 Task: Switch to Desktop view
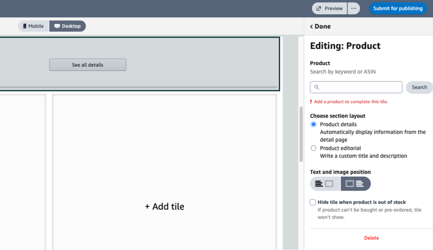pyautogui.click(x=68, y=26)
